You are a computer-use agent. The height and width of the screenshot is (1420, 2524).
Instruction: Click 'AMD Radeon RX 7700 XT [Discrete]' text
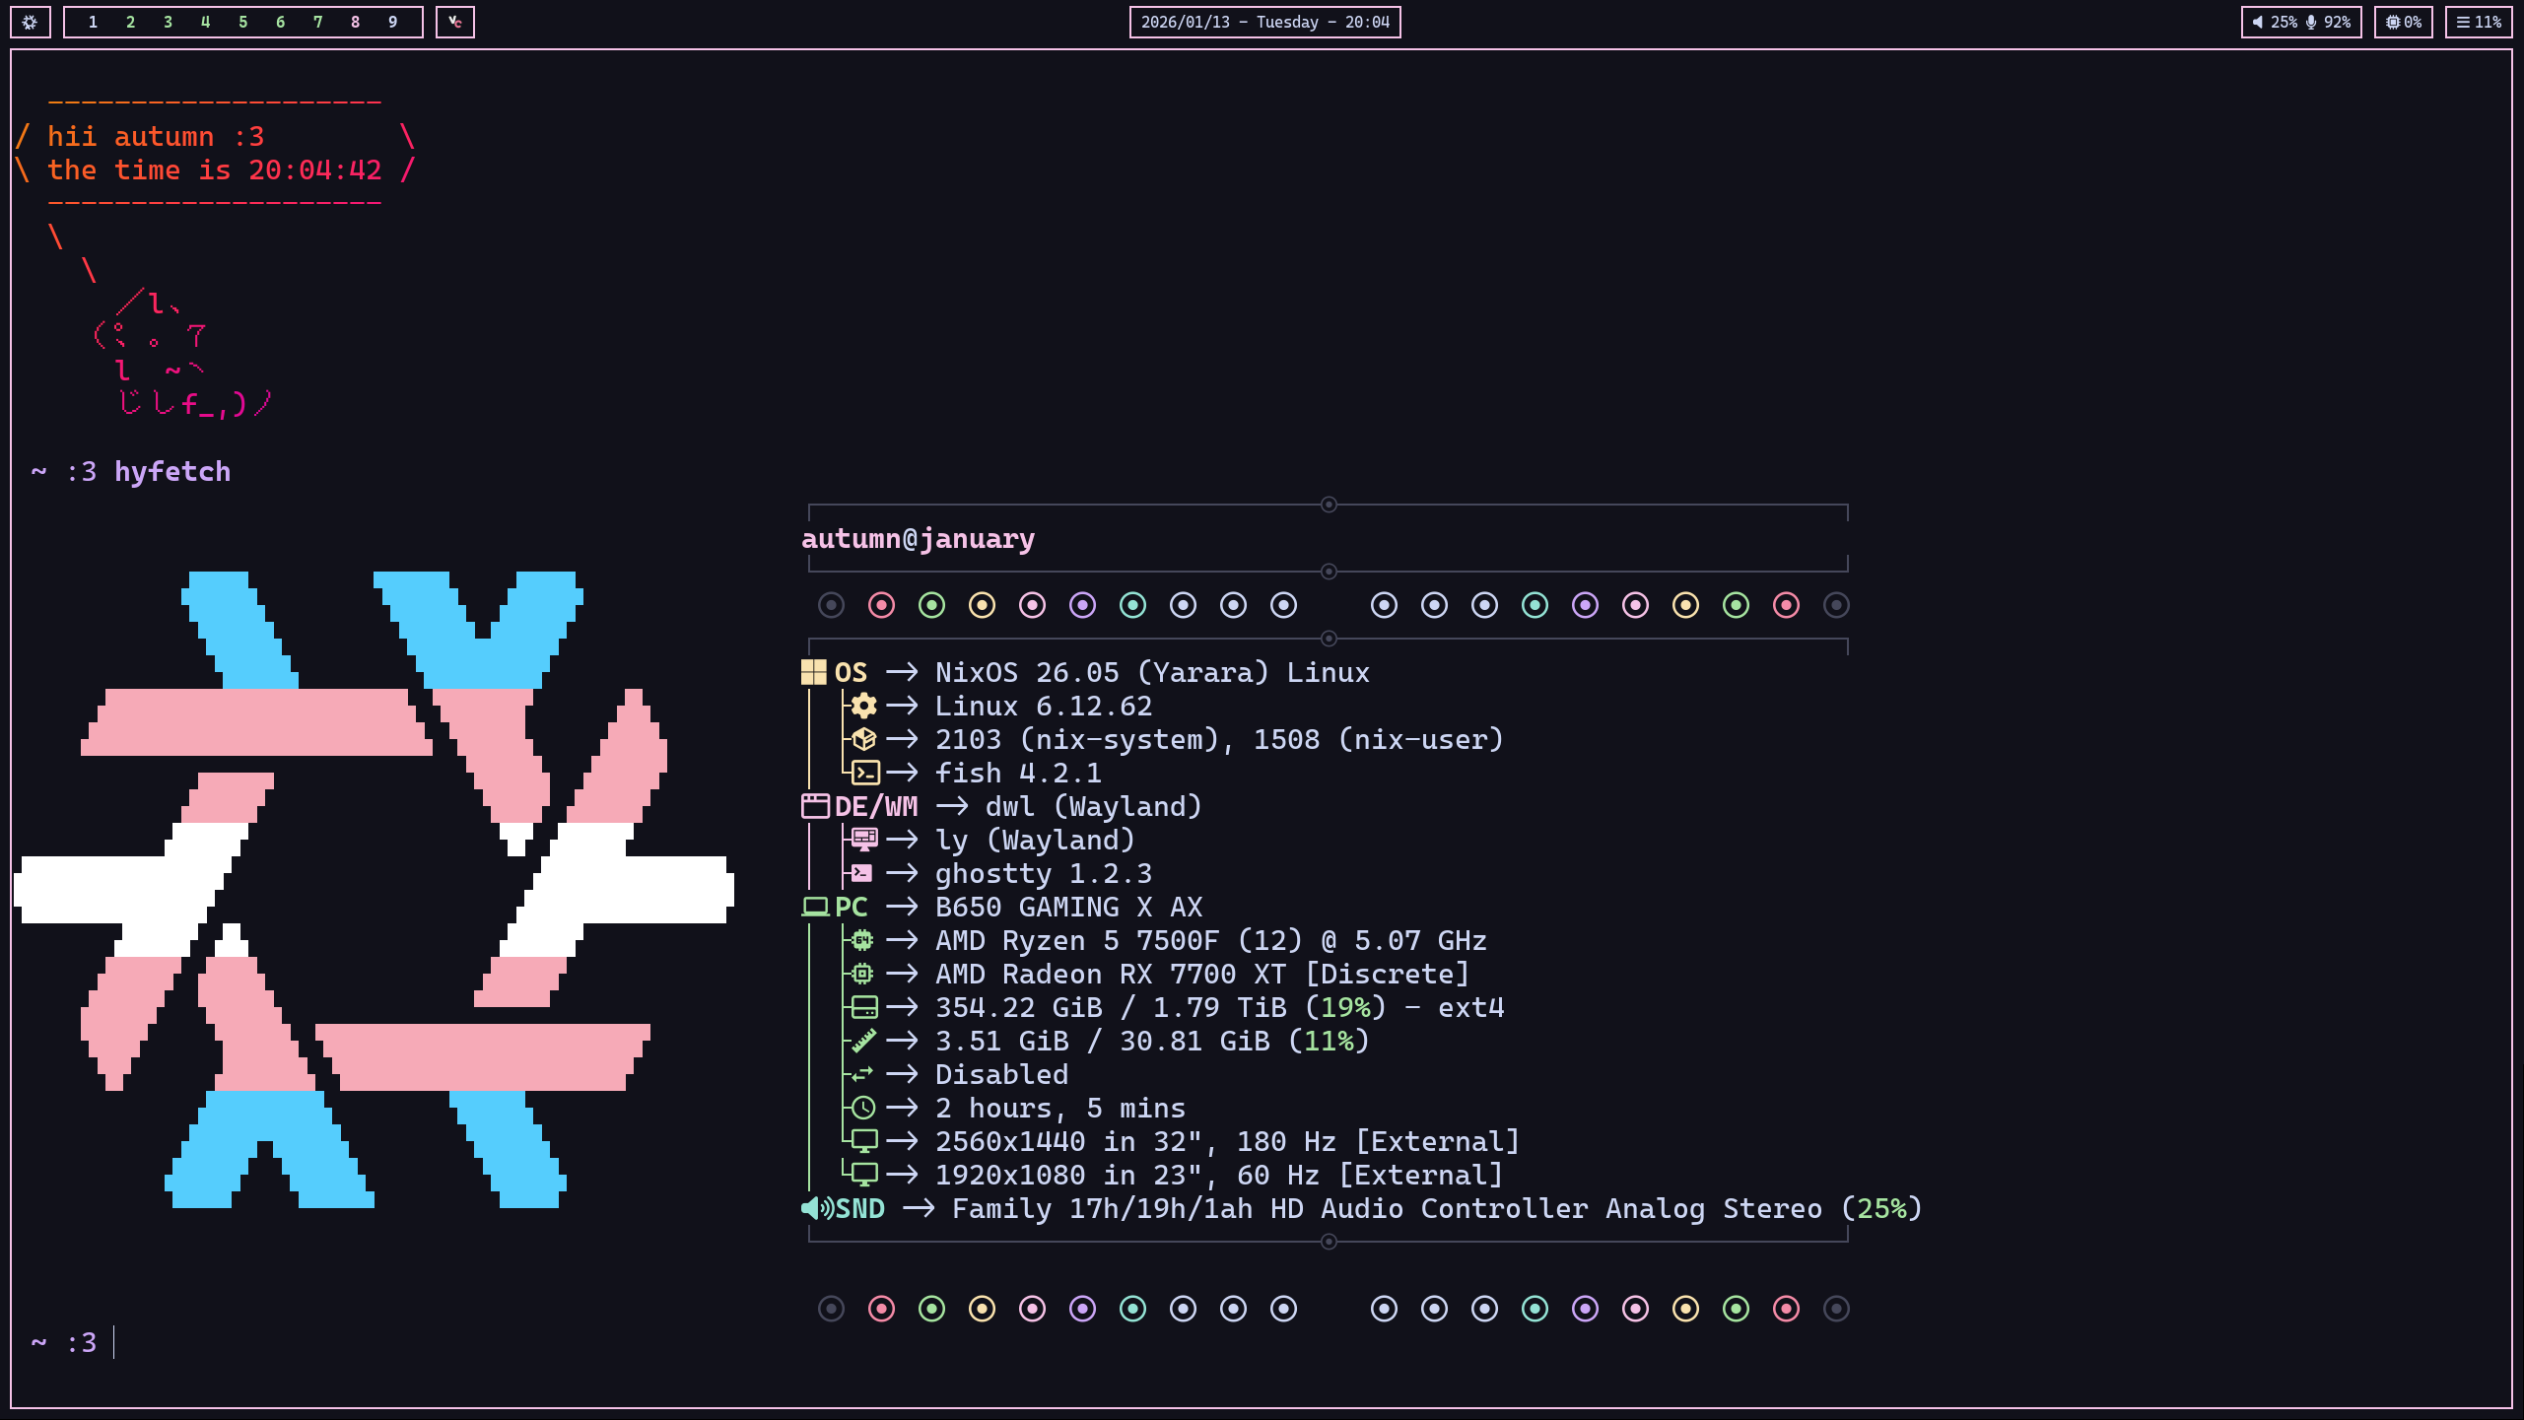tap(1202, 975)
